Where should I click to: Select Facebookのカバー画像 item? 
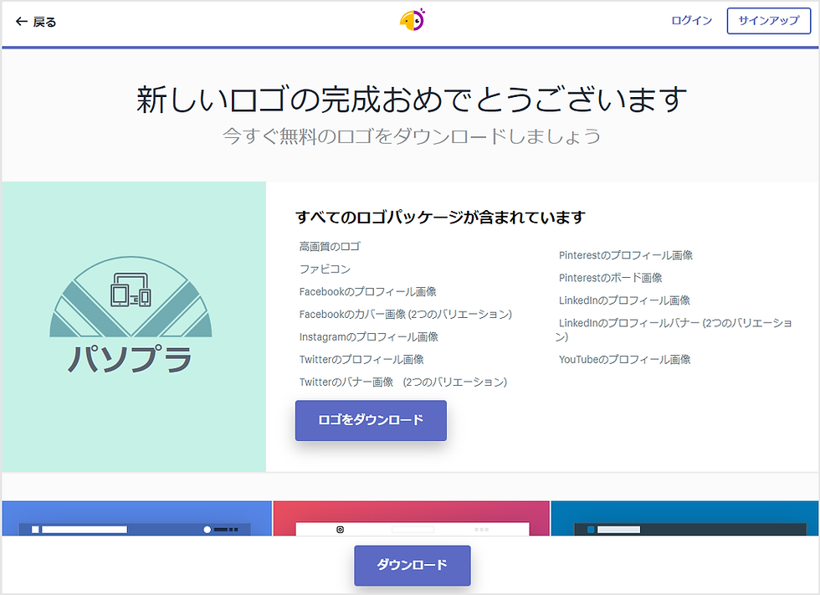click(x=406, y=314)
